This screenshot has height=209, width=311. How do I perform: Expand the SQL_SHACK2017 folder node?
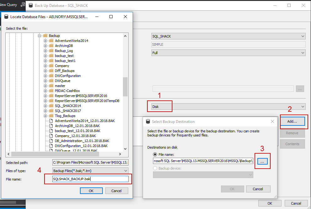(45, 111)
